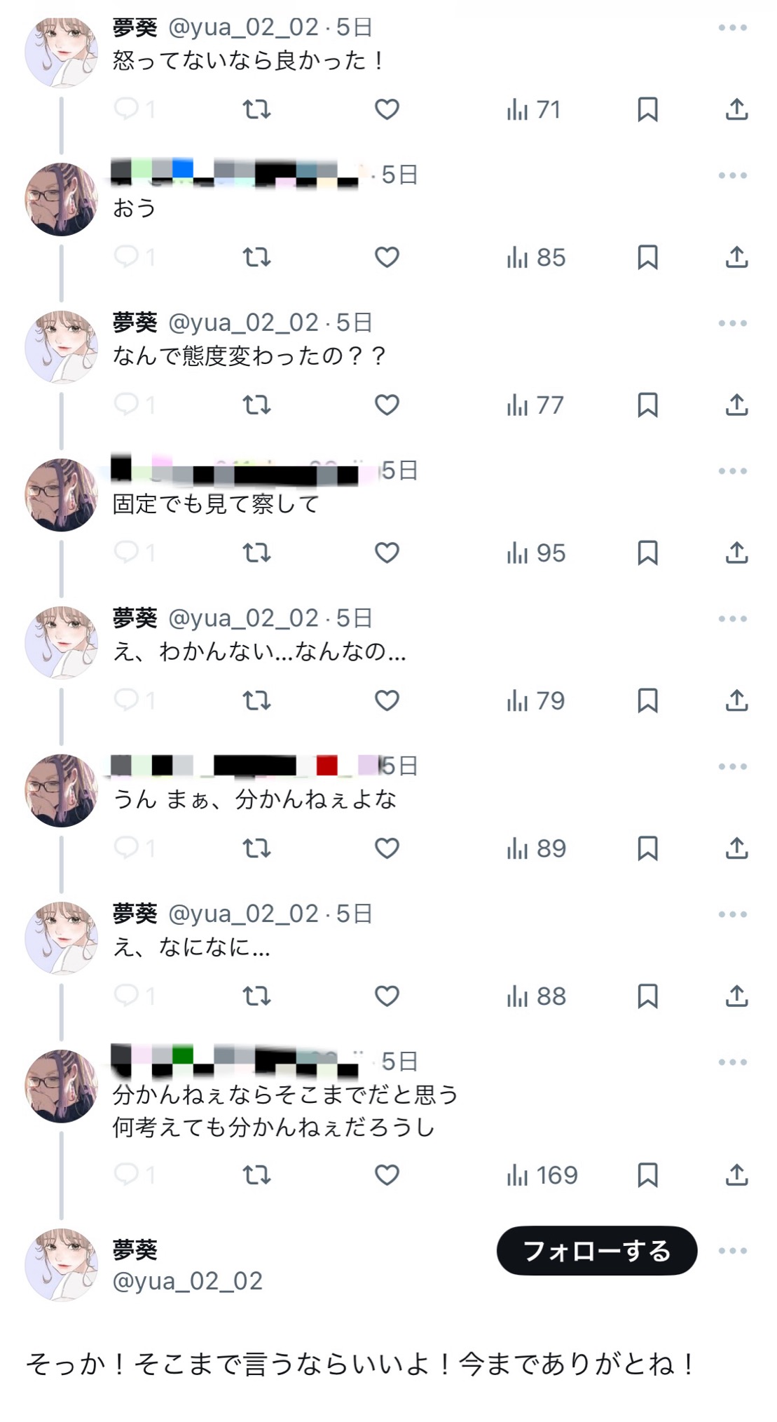Click the フォローする button
The height and width of the screenshot is (1422, 777).
[597, 1251]
